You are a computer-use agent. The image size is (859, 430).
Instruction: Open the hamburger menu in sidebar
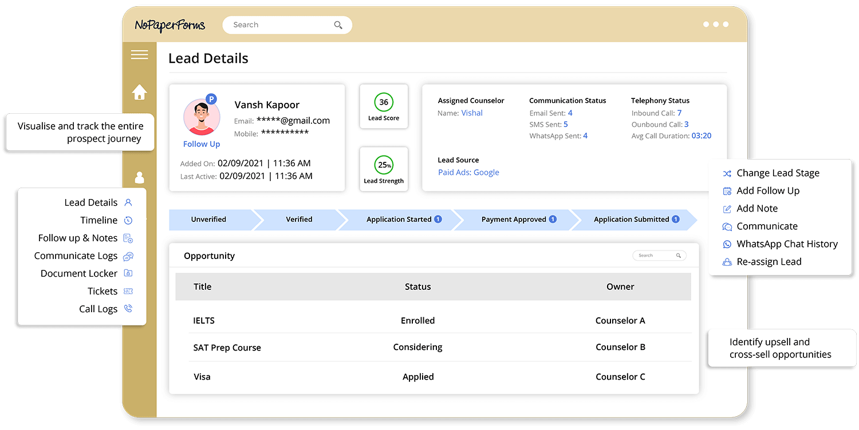[x=139, y=55]
